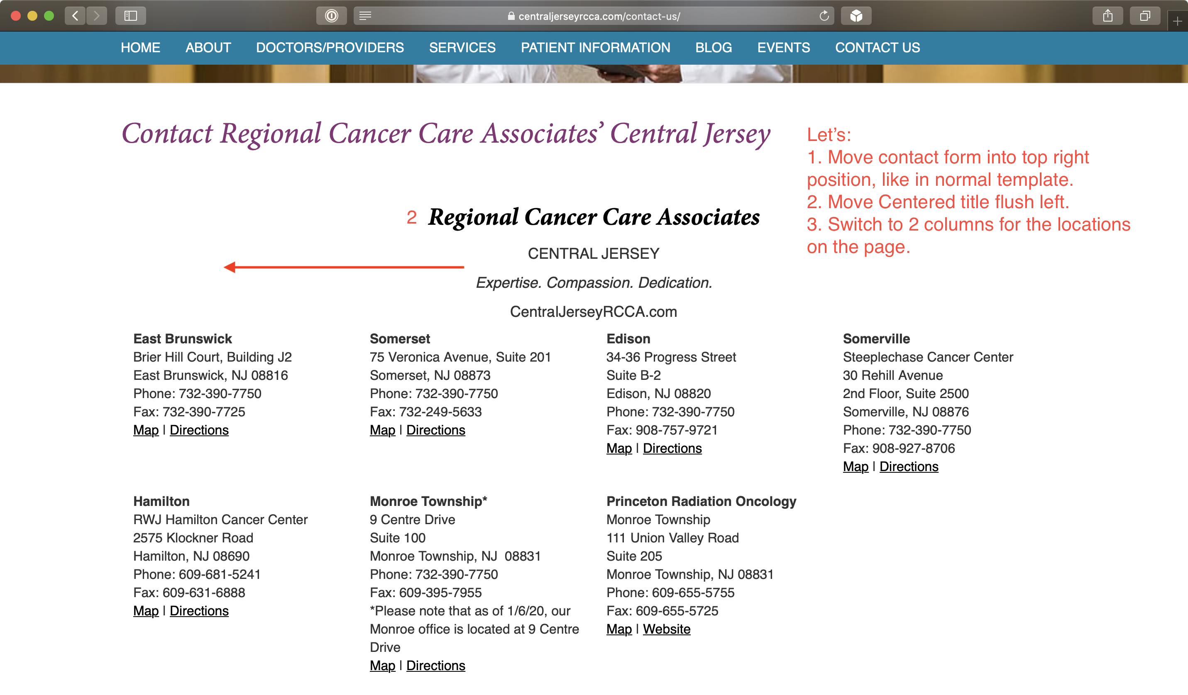This screenshot has height=695, width=1188.
Task: Open CONTACT US navigation item
Action: tap(878, 48)
